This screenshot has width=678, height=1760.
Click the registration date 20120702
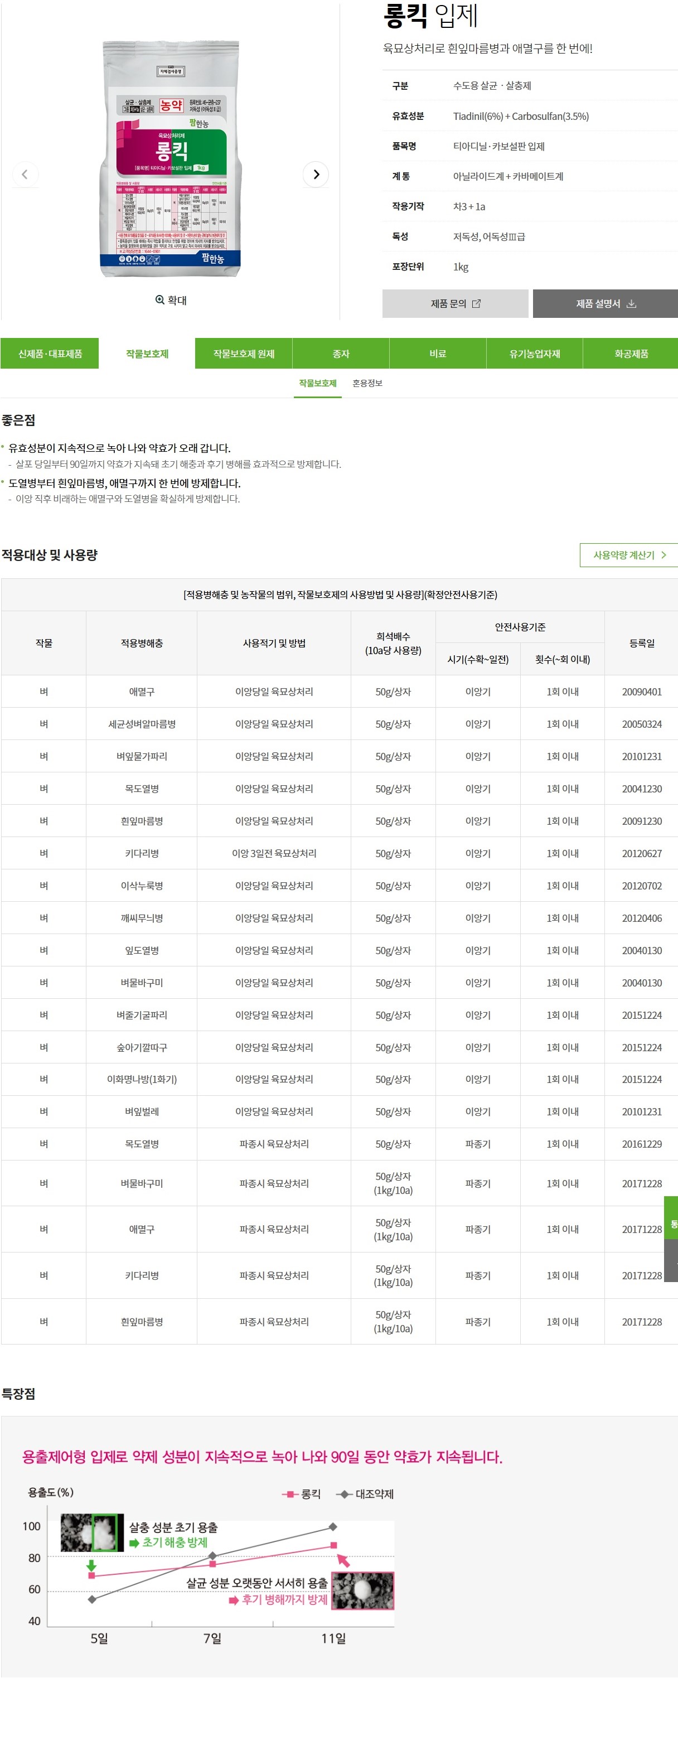(642, 886)
